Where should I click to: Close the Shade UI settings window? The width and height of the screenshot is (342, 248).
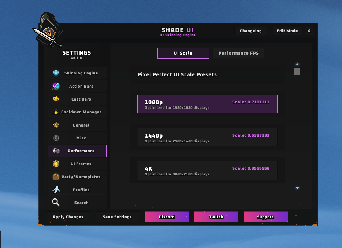click(x=309, y=31)
